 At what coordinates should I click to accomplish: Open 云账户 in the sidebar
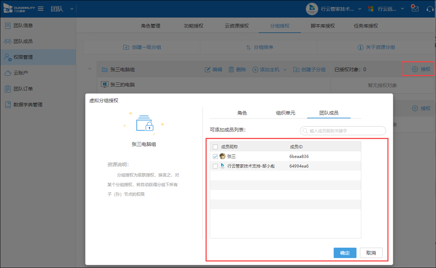pyautogui.click(x=38, y=73)
